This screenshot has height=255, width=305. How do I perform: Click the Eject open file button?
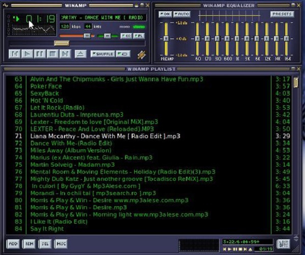point(80,53)
